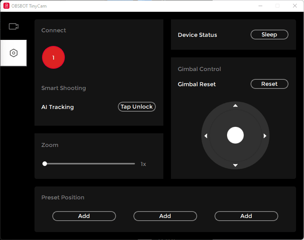The image size is (304, 240).
Task: Add the first preset position
Action: point(84,216)
